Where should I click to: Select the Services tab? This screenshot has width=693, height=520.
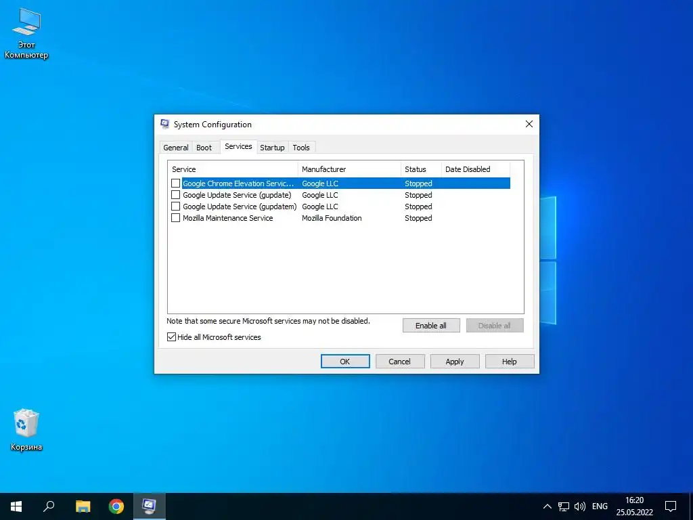coord(238,146)
